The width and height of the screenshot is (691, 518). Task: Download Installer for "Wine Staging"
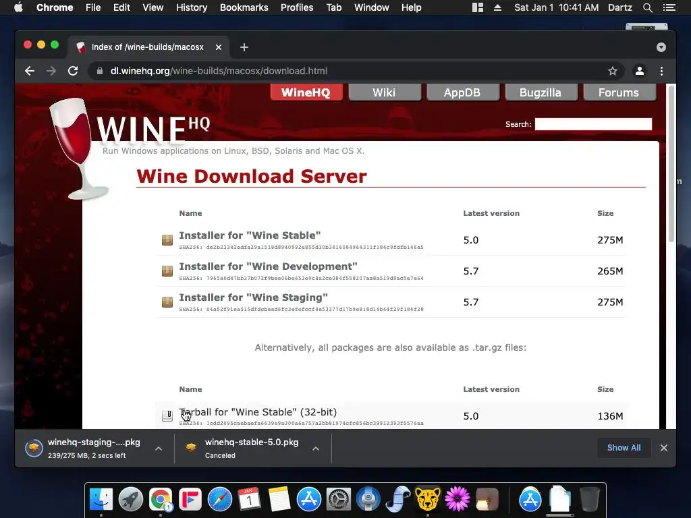click(x=254, y=297)
